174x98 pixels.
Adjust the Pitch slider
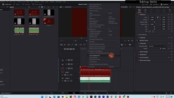point(154,27)
